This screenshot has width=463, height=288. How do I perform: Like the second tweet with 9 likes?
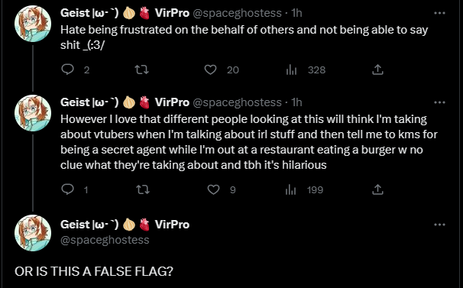tap(213, 189)
